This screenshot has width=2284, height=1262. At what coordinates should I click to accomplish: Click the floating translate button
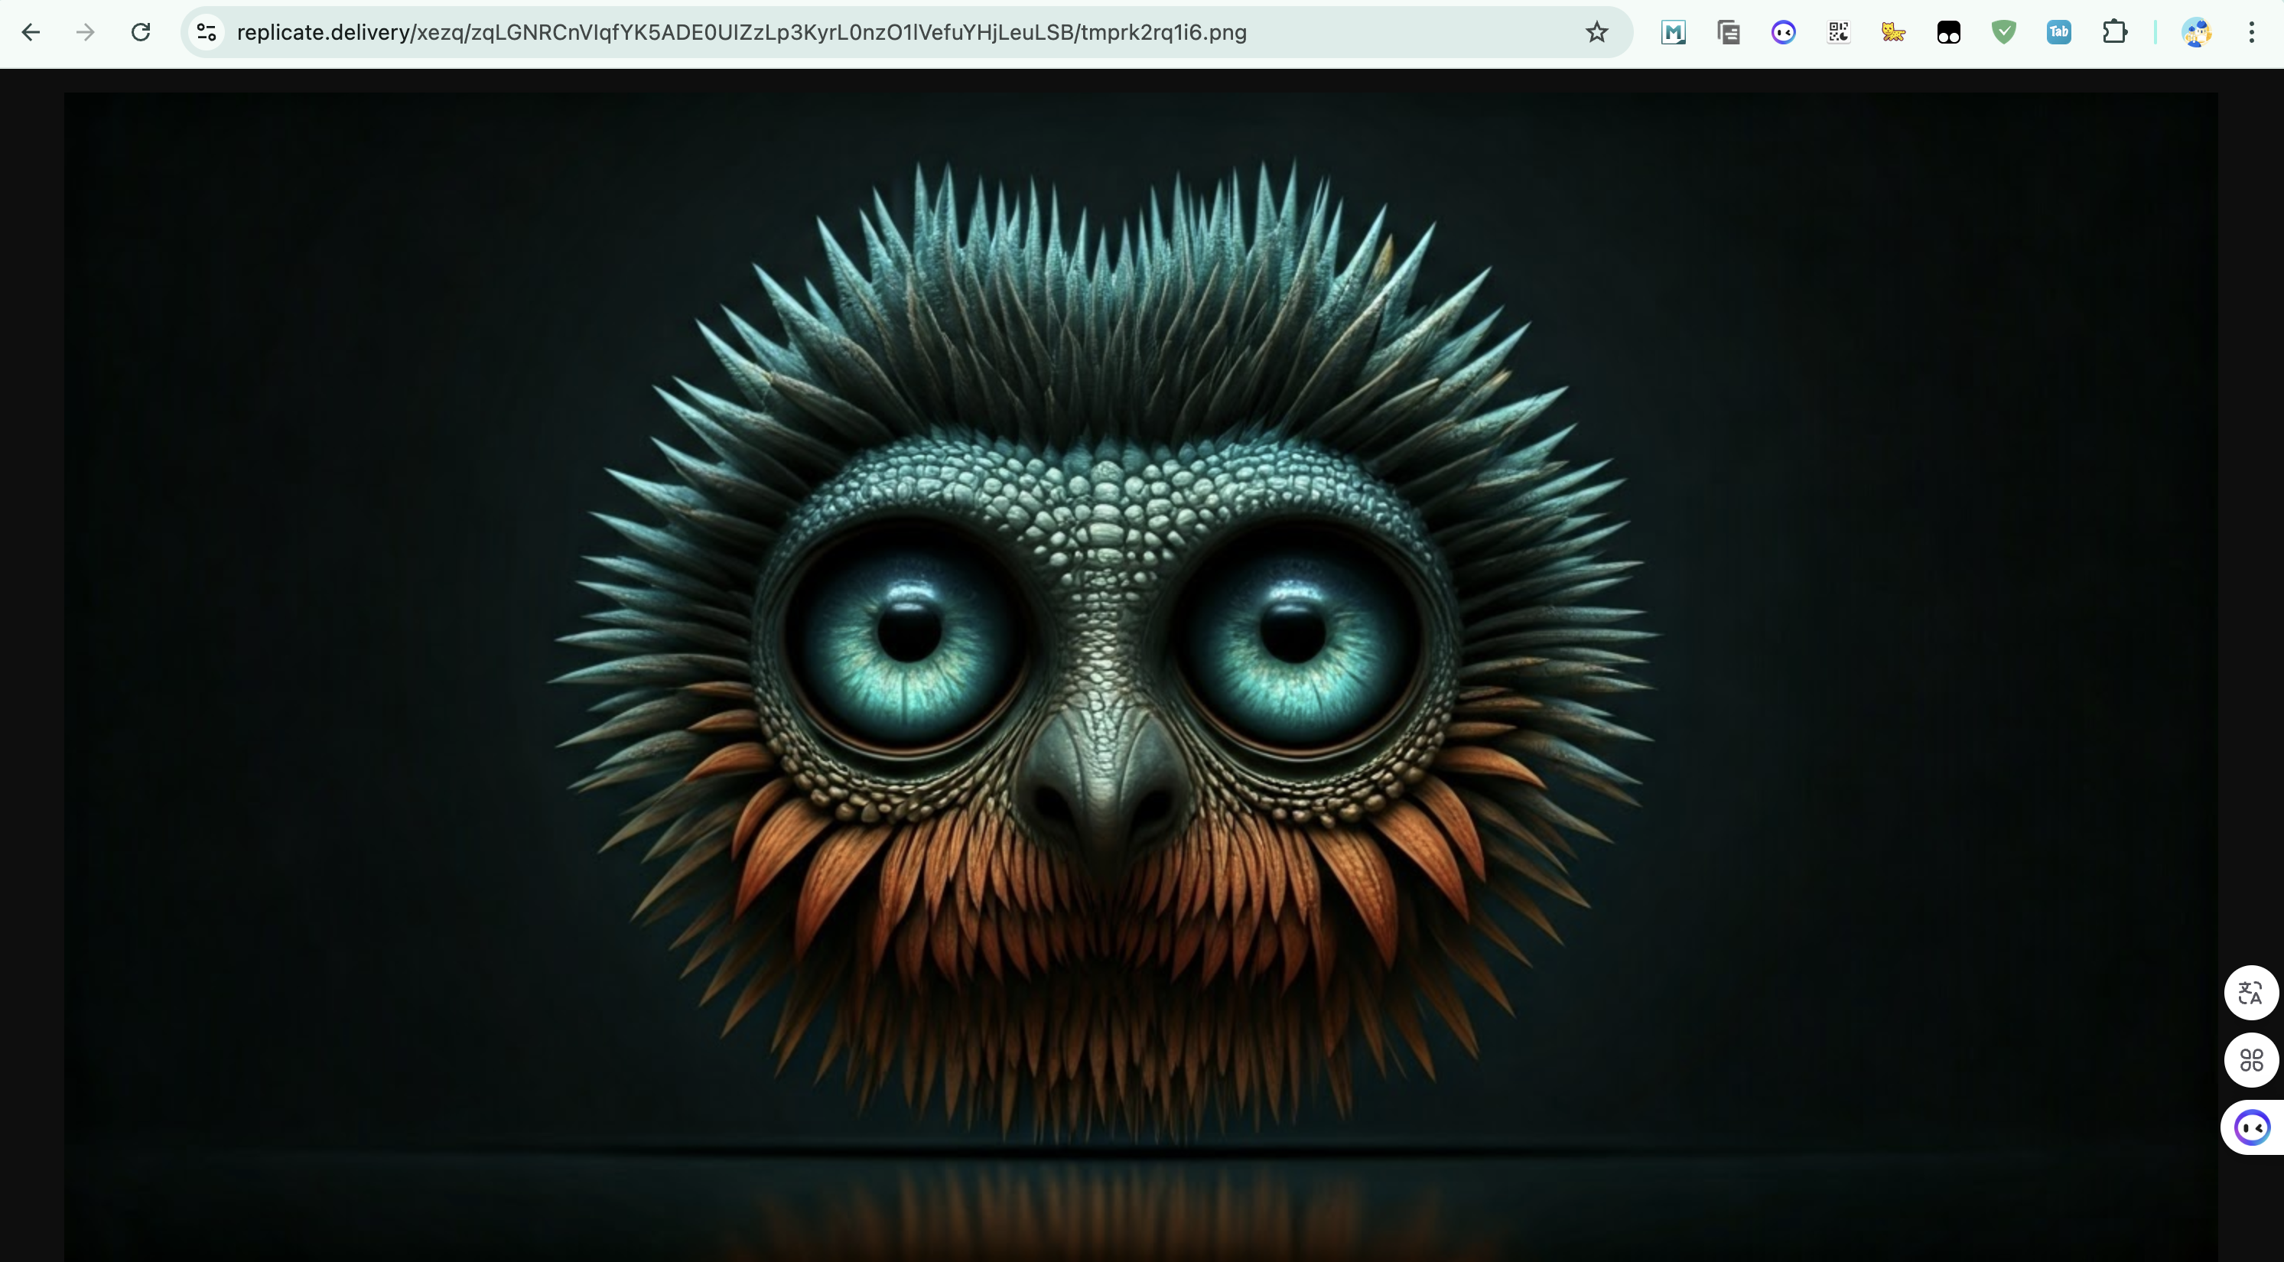click(2250, 993)
